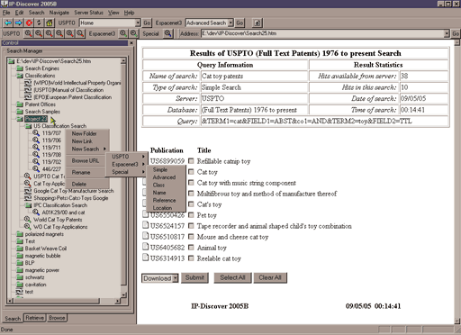Open document icon beside US6510817
The height and width of the screenshot is (335, 461).
146,236
